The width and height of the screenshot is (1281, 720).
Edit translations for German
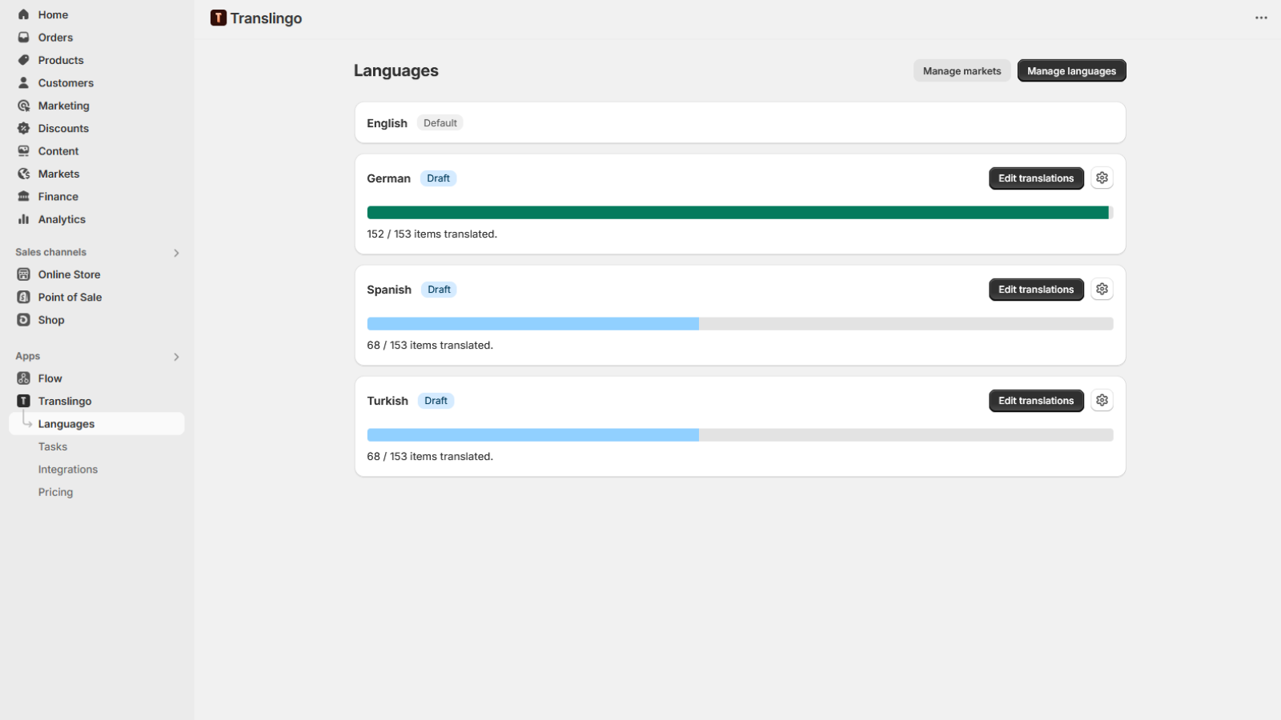click(1036, 178)
